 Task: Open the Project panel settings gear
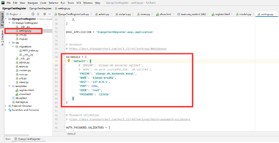44,14
